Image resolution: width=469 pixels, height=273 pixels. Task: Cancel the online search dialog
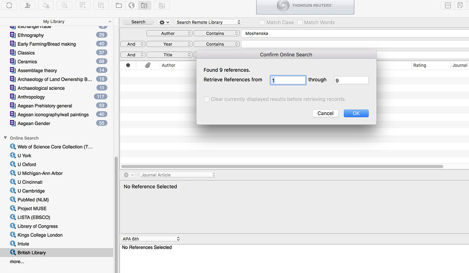[x=325, y=113]
